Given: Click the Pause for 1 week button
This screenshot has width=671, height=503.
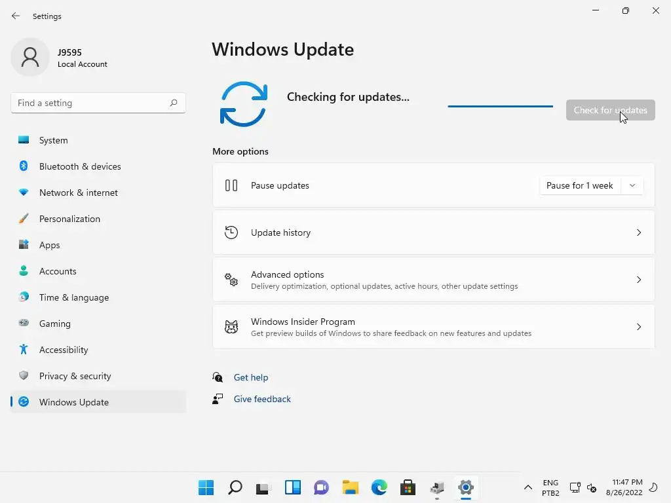Looking at the screenshot, I should pyautogui.click(x=581, y=185).
